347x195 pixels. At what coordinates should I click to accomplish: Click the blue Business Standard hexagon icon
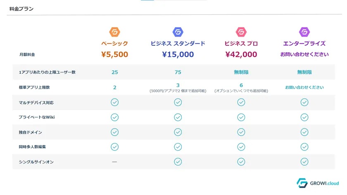tap(178, 32)
